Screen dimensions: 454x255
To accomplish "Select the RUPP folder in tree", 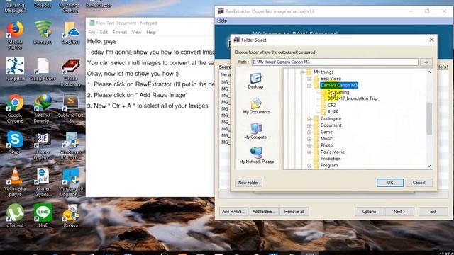I will click(x=333, y=112).
